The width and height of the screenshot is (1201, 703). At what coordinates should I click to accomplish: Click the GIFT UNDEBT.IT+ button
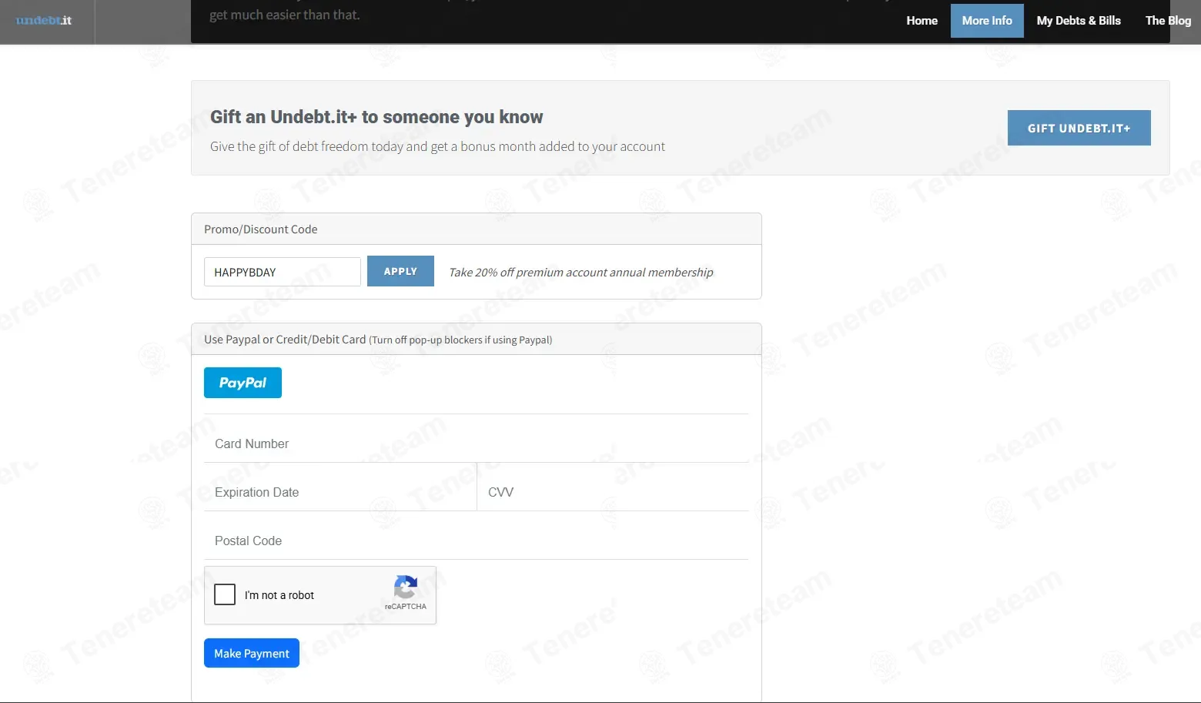click(1079, 128)
